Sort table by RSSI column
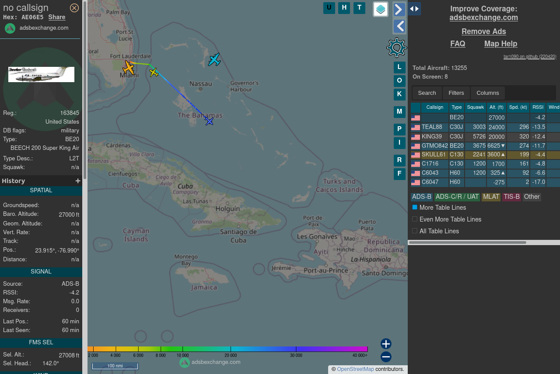560x374 pixels. pyautogui.click(x=538, y=107)
